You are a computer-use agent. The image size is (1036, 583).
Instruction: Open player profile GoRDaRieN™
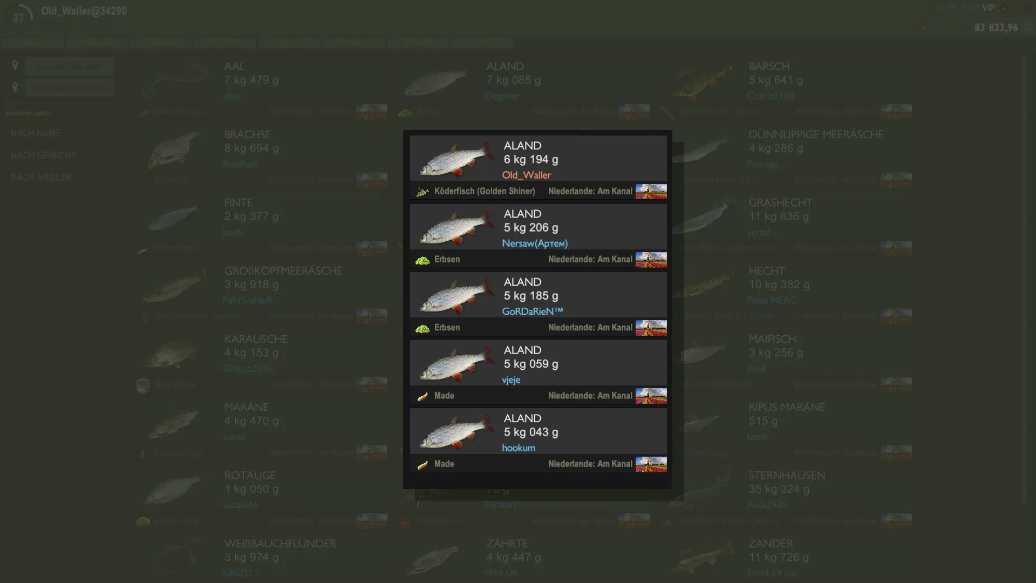click(533, 311)
